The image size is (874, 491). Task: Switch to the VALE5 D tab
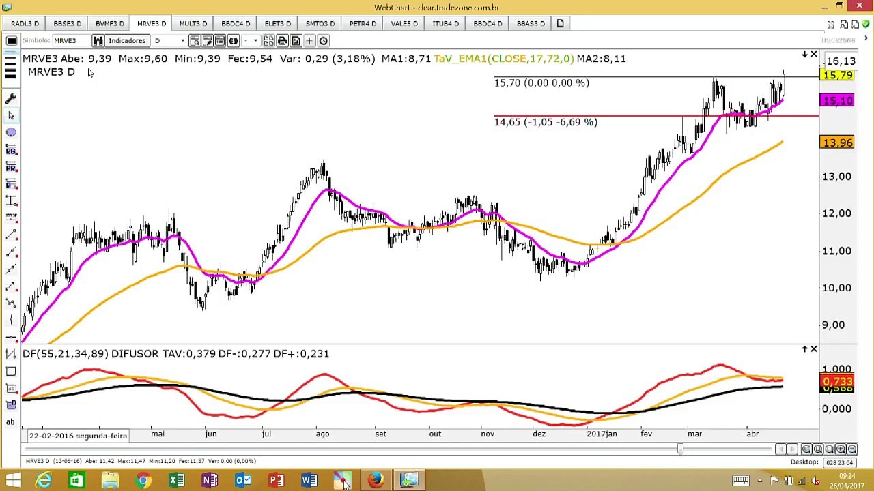pos(404,24)
